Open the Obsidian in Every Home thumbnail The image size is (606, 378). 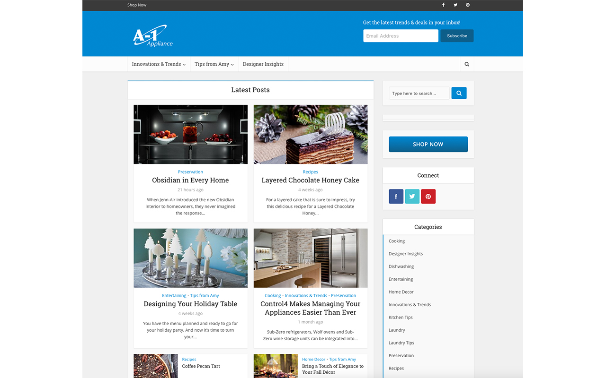click(x=190, y=134)
